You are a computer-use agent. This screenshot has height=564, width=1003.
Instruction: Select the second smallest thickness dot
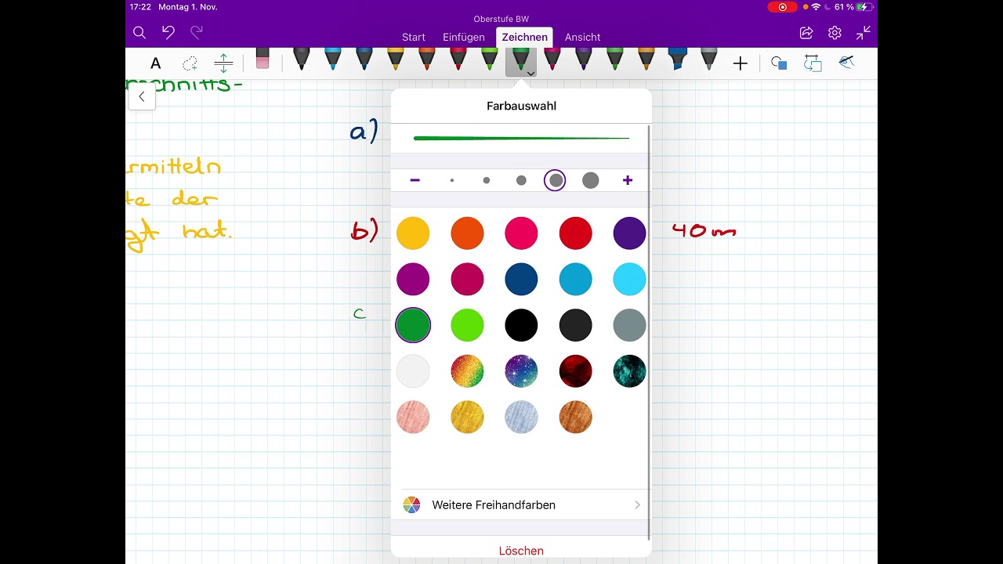coord(487,181)
